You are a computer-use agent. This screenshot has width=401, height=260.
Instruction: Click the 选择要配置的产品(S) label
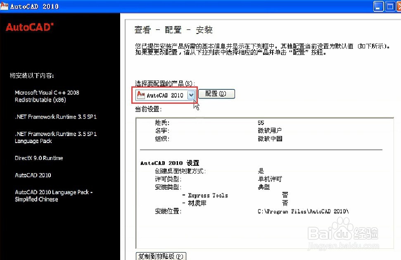165,83
